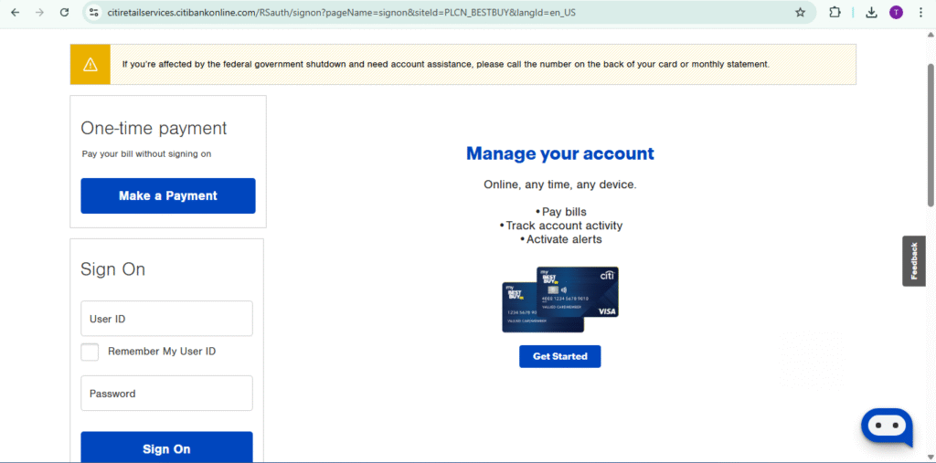Reload the current page

pyautogui.click(x=64, y=13)
